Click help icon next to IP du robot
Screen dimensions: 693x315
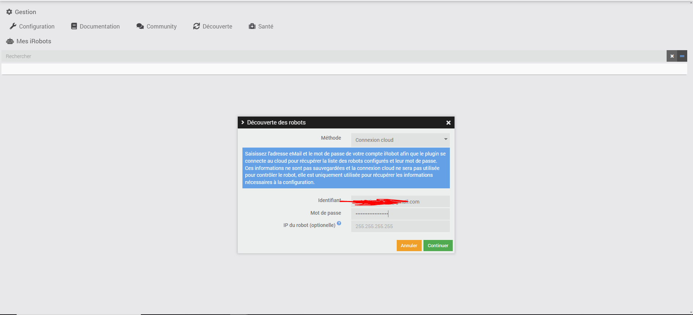[x=339, y=223]
